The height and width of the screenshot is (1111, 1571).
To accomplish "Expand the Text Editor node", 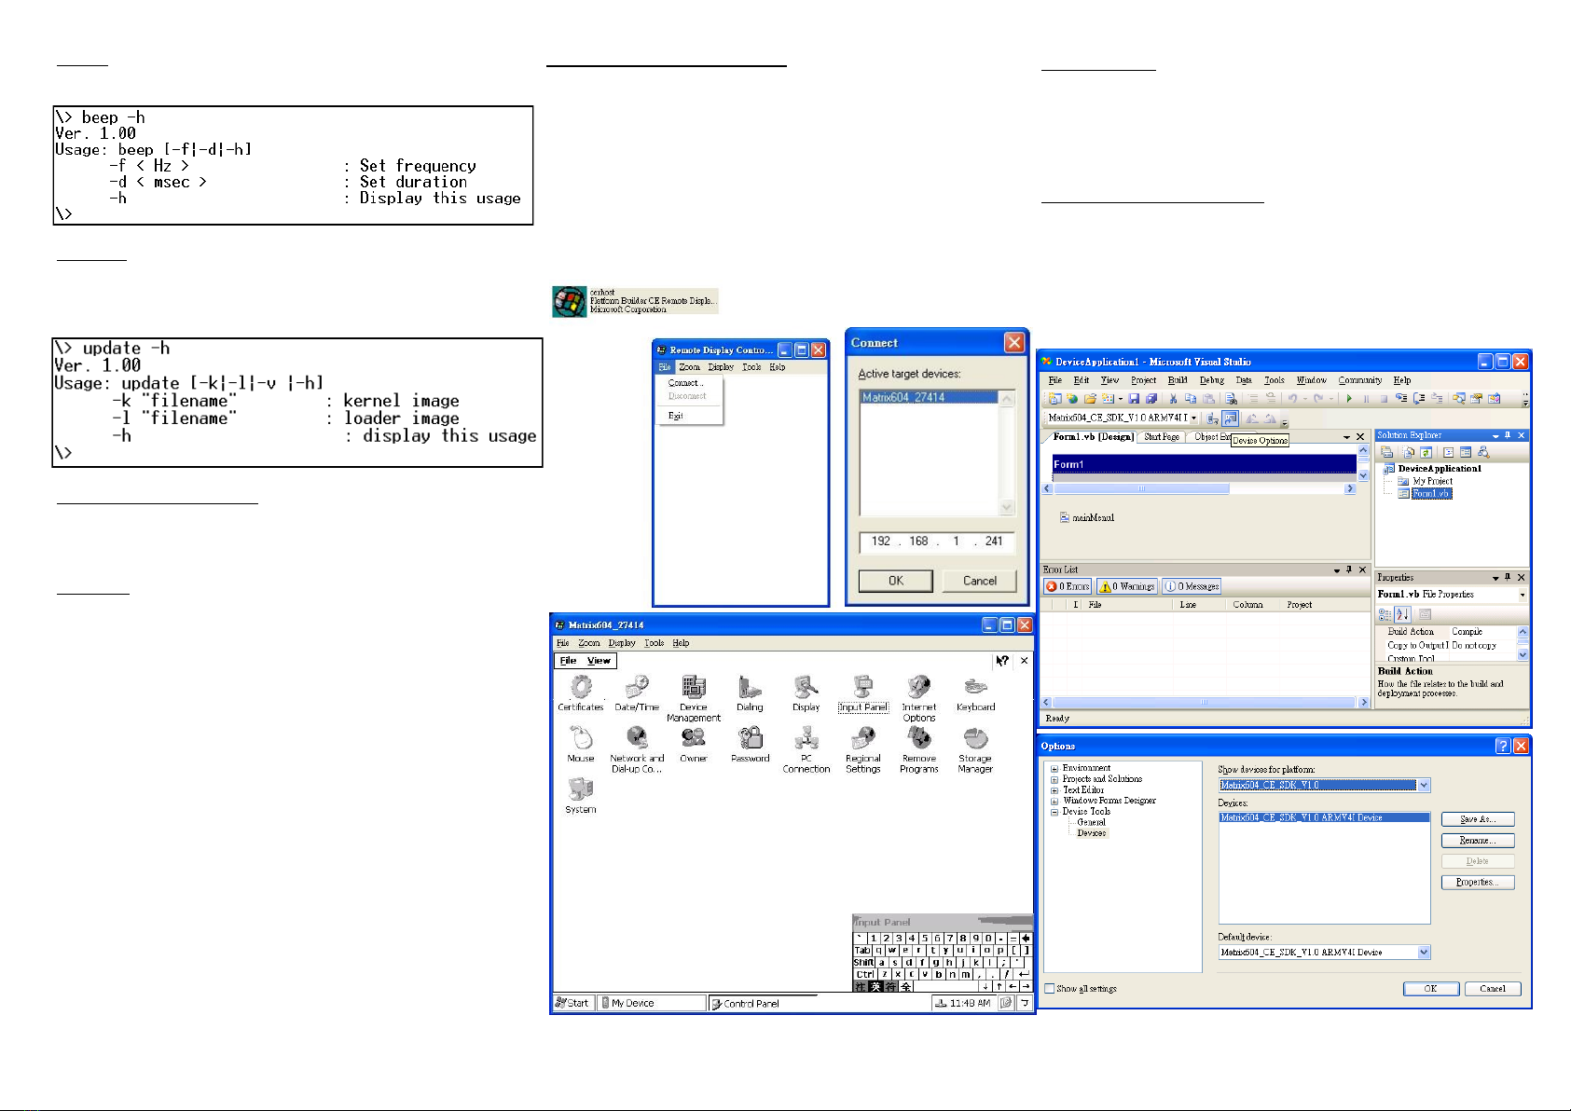I will [1054, 790].
